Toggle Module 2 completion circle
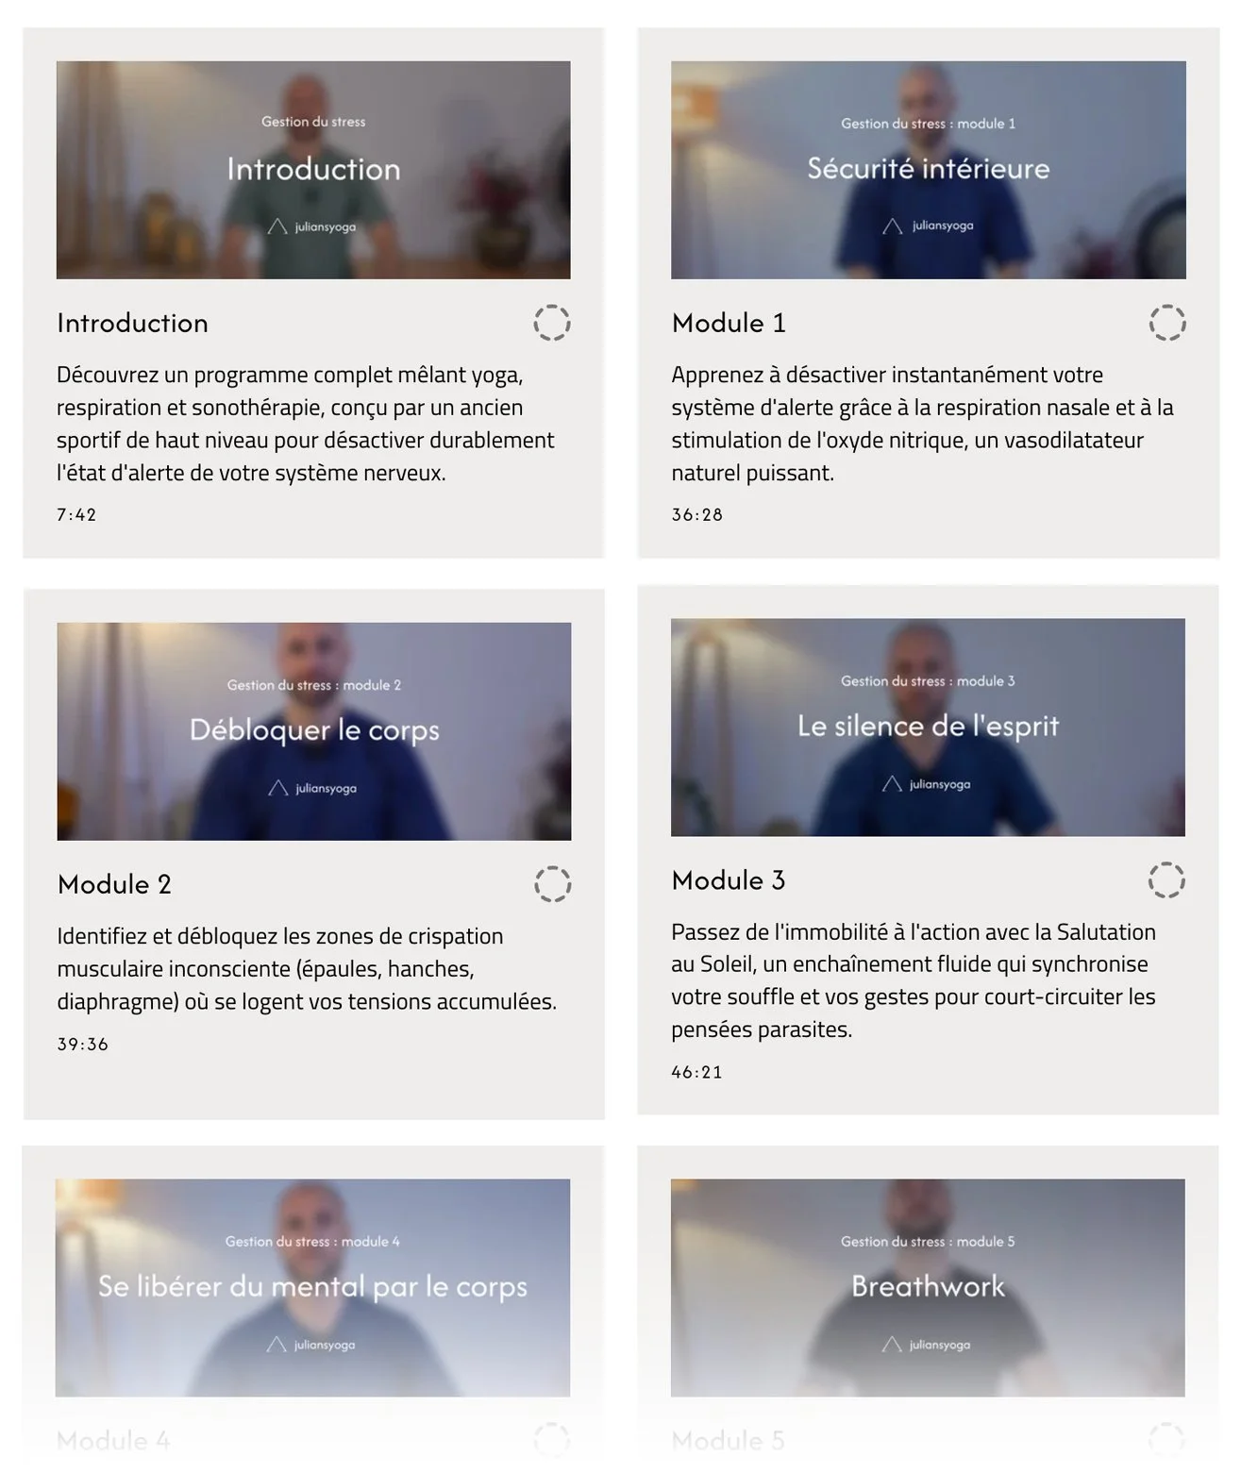 pos(553,884)
